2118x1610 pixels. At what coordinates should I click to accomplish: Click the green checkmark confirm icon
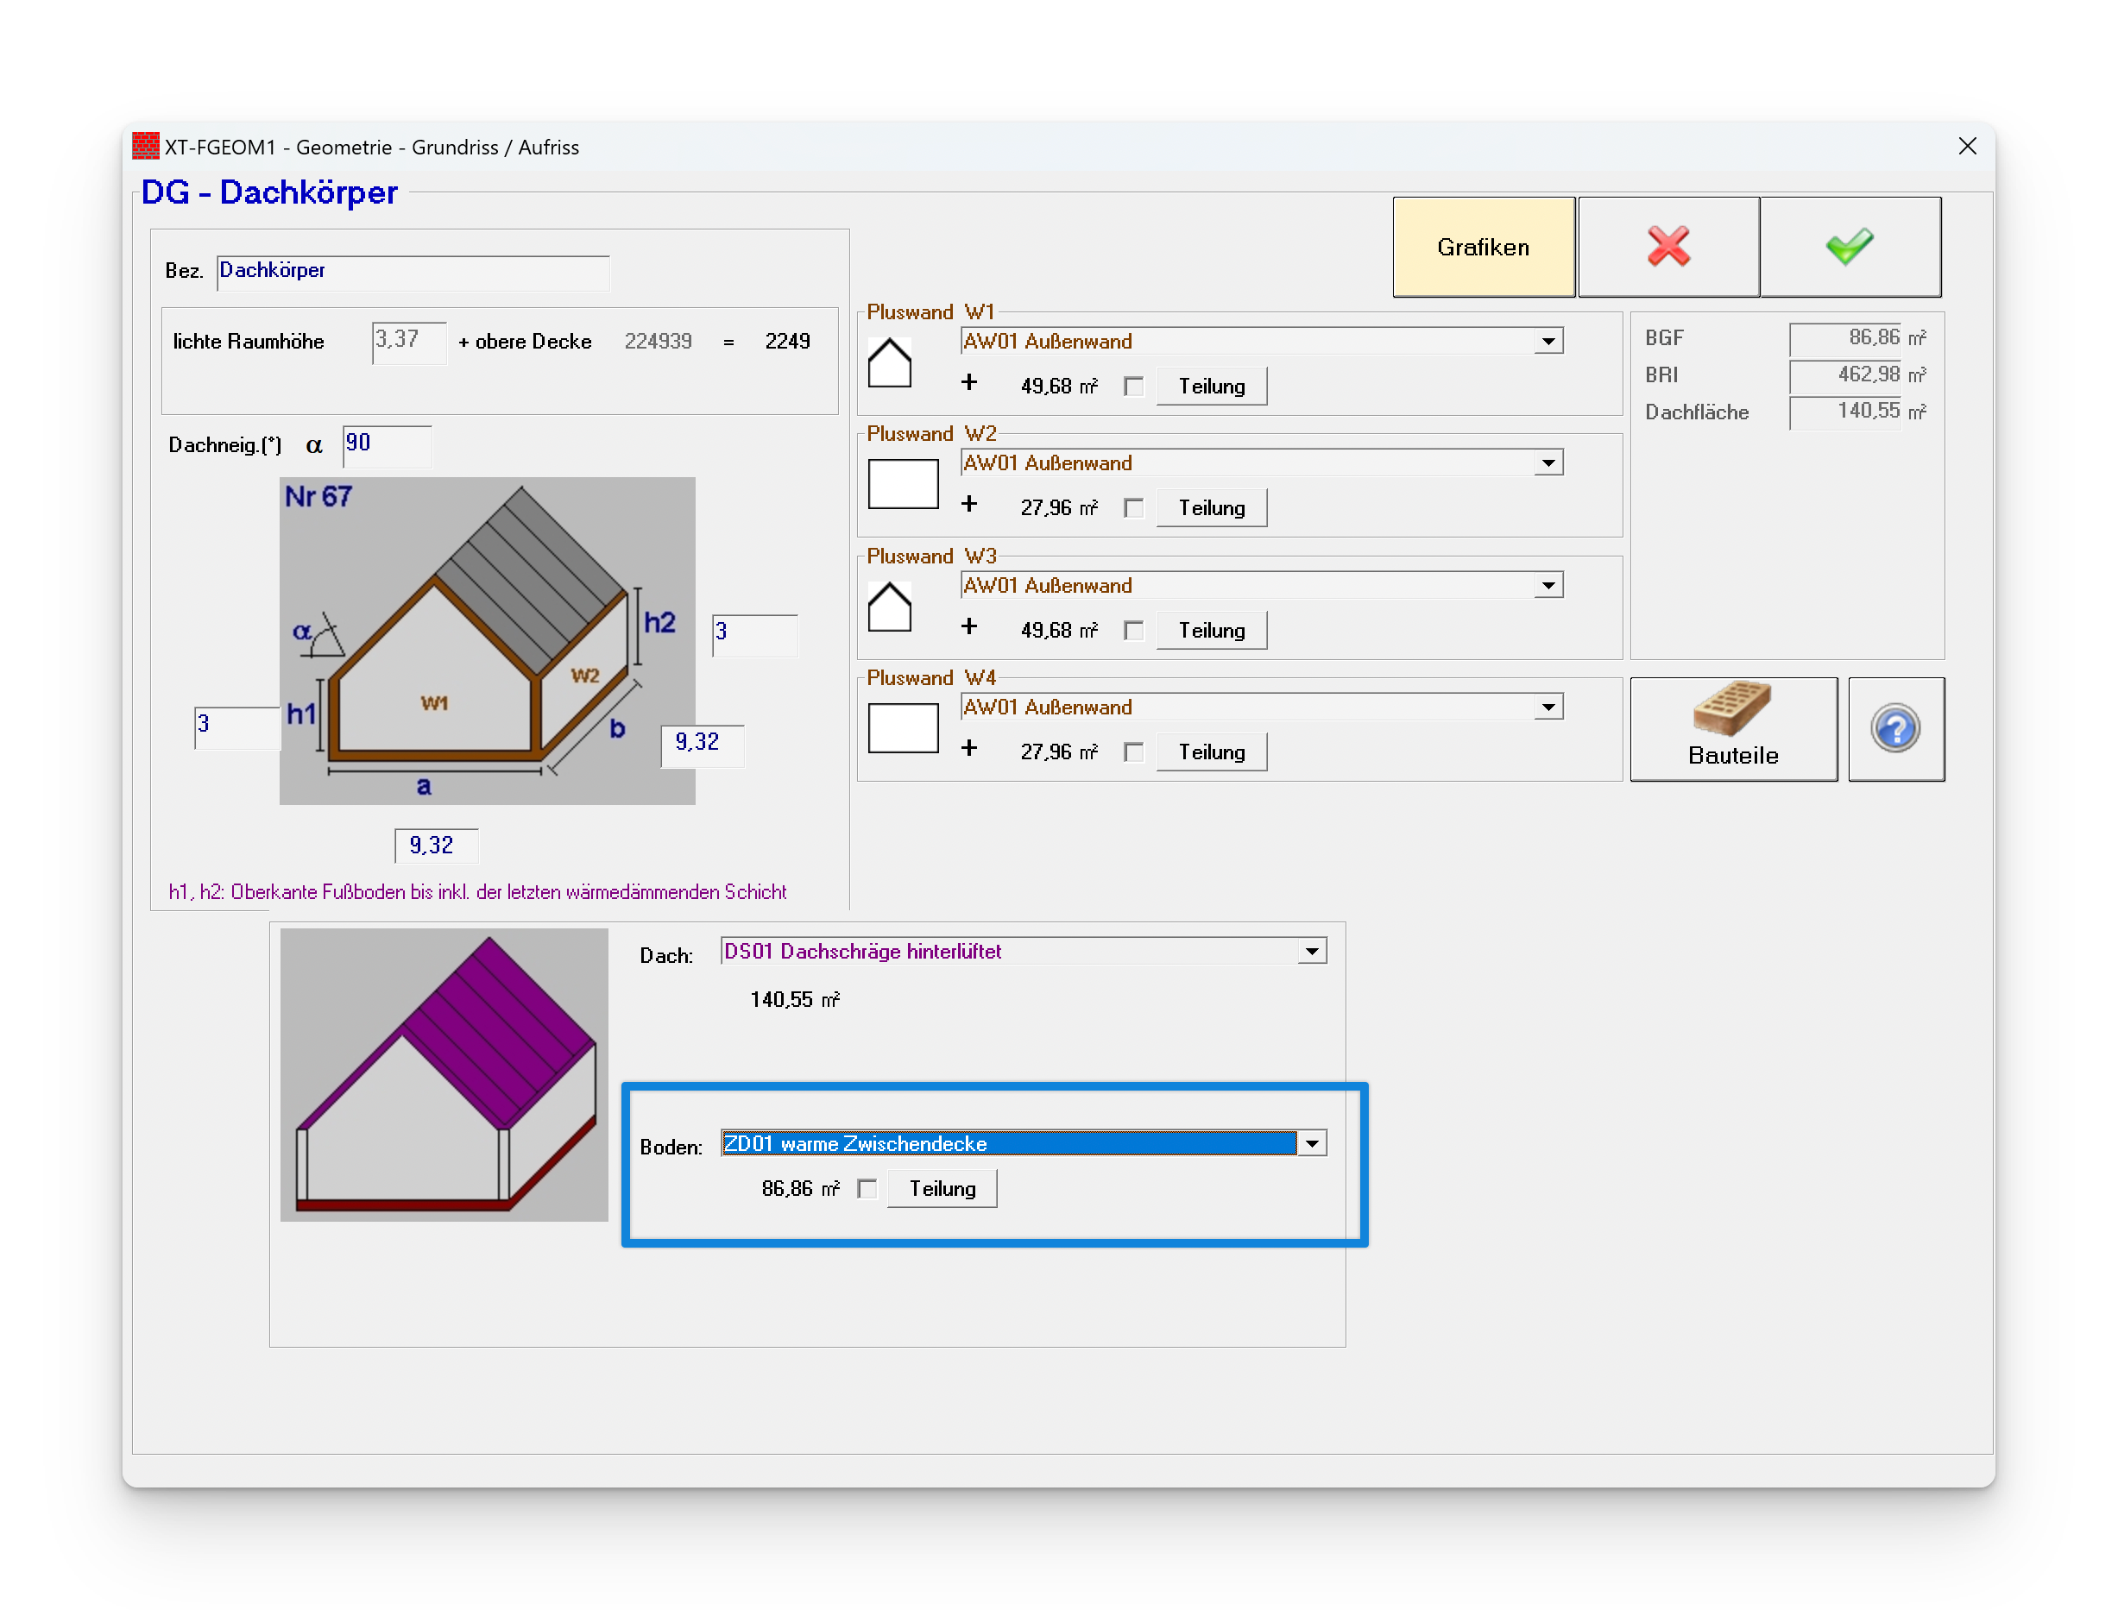[x=1849, y=246]
